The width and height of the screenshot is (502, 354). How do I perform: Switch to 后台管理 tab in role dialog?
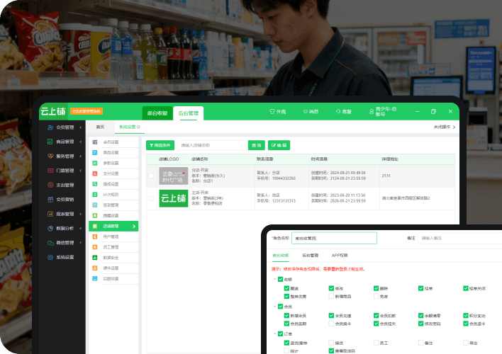[311, 255]
